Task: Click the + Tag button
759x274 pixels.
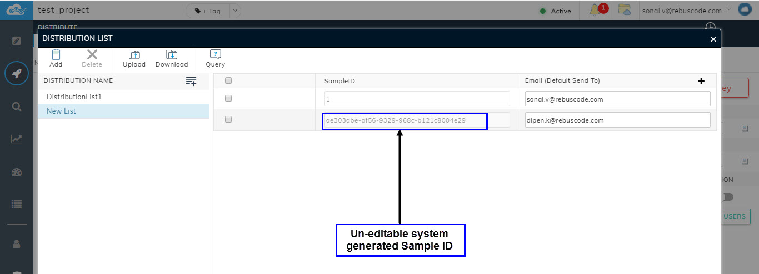Action: tap(208, 11)
